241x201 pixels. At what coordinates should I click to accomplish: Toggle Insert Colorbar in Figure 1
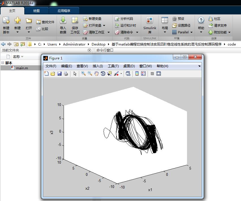pyautogui.click(x=137, y=74)
